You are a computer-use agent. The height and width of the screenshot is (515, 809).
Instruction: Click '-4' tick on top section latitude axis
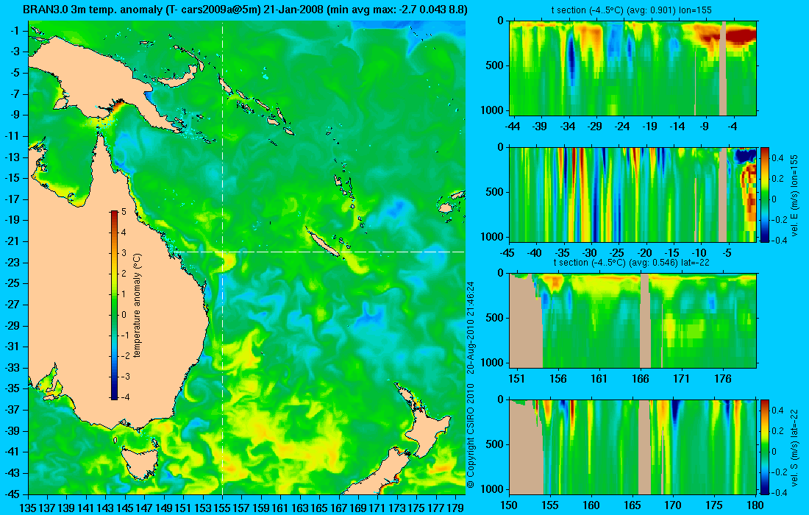click(733, 127)
